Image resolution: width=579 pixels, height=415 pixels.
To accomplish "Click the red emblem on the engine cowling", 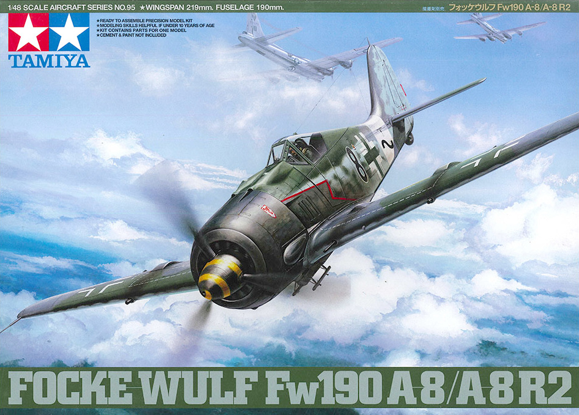I will (268, 211).
